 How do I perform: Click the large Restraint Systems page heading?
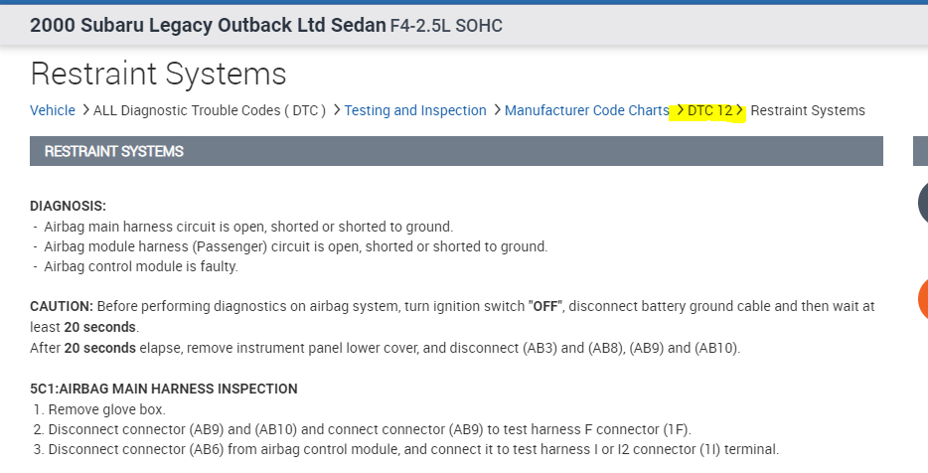158,74
